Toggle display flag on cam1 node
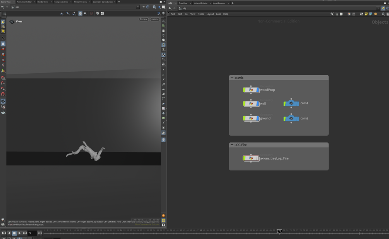 (x=298, y=103)
